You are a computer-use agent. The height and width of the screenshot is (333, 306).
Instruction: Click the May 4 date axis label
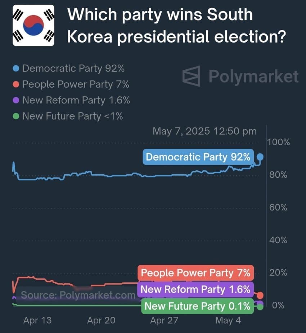[x=228, y=320]
